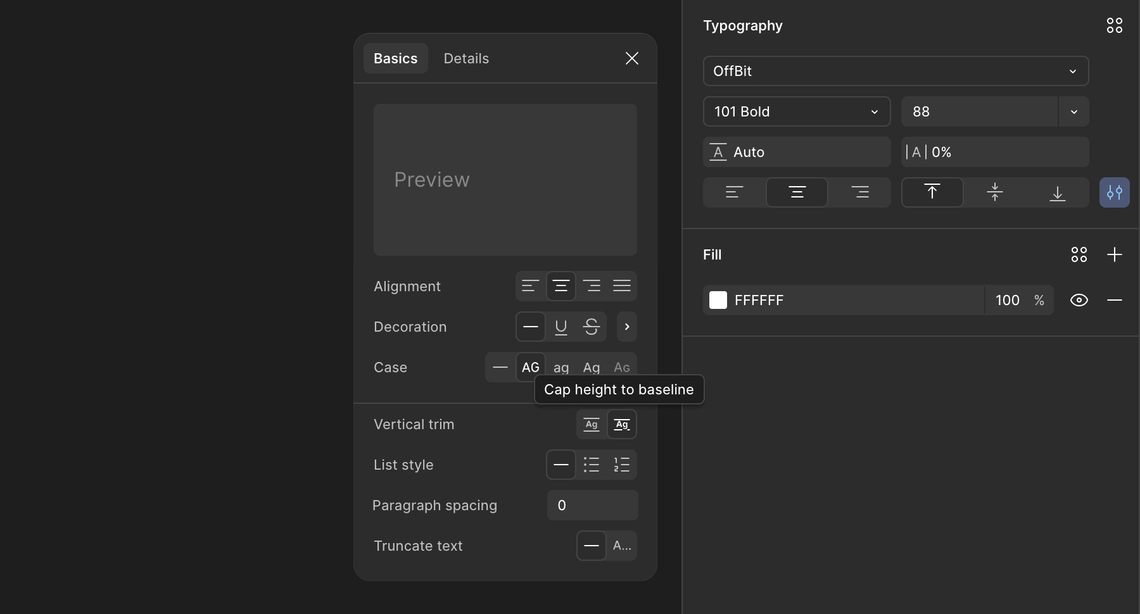The height and width of the screenshot is (614, 1140).
Task: Open the OffBit font family dropdown
Action: point(895,71)
